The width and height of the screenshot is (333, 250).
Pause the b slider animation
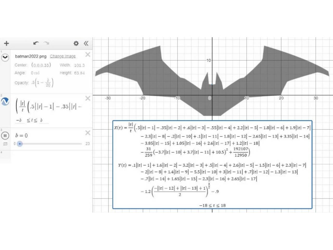point(5,136)
